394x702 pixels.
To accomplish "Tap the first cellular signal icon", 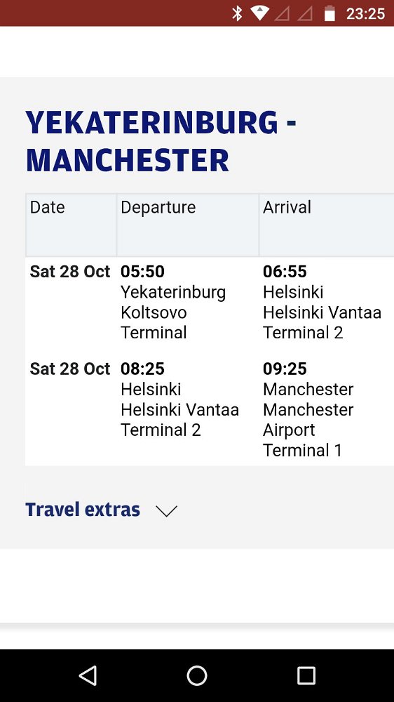I will pos(283,13).
